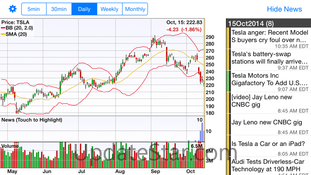
Task: Tap the tallest blue news-count bar
Action: click(x=202, y=132)
